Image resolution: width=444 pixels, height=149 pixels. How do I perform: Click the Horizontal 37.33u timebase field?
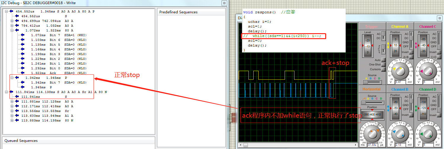tap(372, 145)
